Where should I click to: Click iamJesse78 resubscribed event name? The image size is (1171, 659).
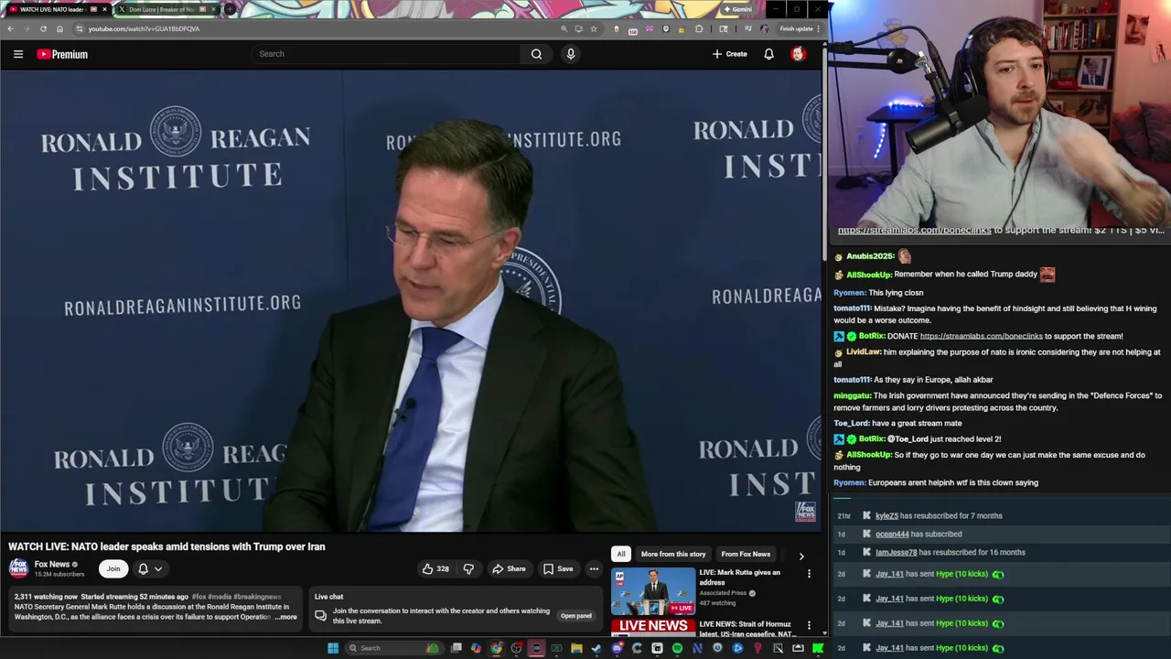click(x=896, y=552)
